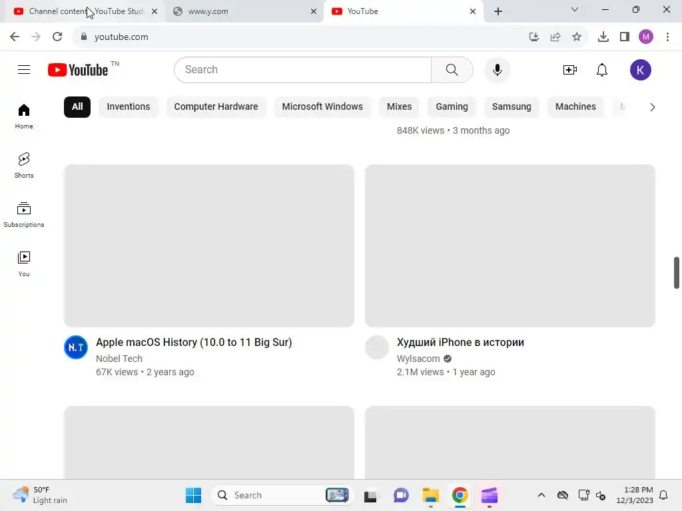Screen dimensions: 682x511
Task: Select the Gaming chip
Action: click(452, 107)
